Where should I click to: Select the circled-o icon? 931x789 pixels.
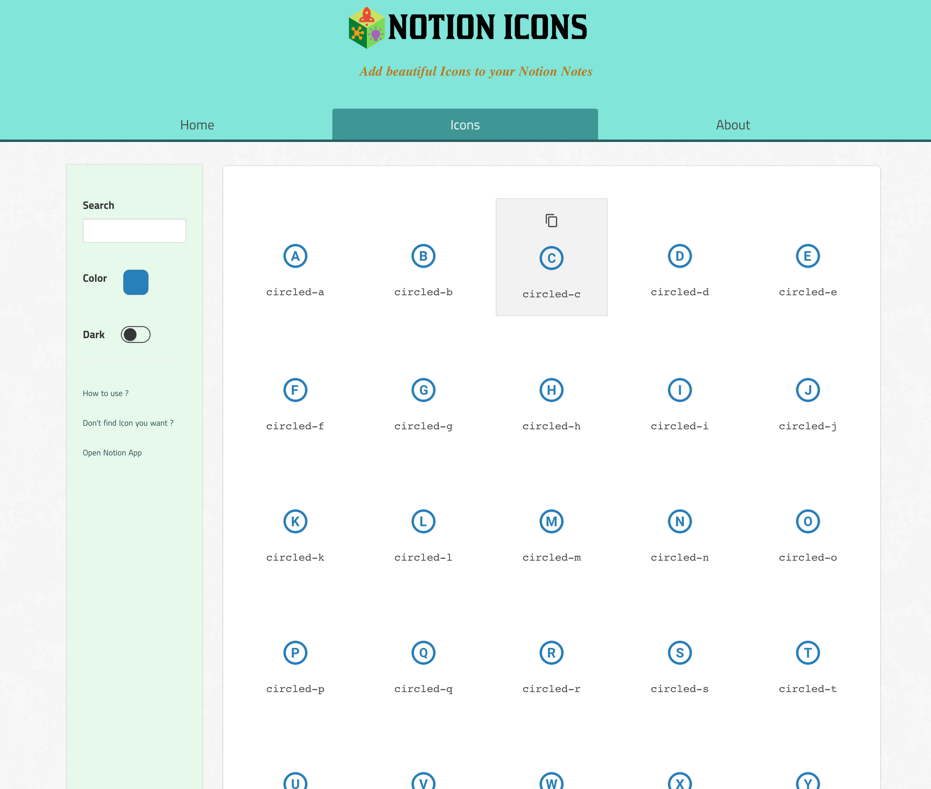(808, 521)
